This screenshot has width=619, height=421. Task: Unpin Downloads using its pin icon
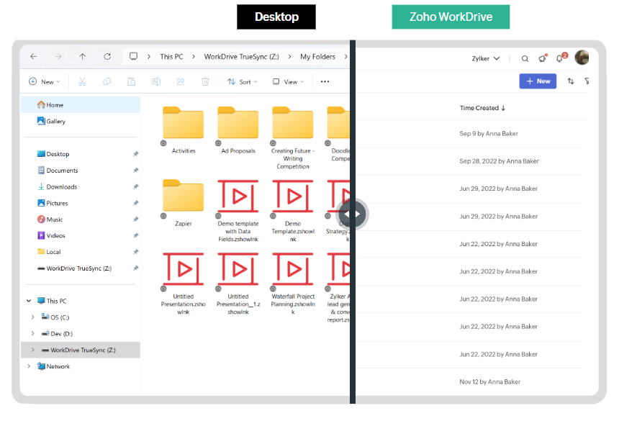tap(136, 186)
